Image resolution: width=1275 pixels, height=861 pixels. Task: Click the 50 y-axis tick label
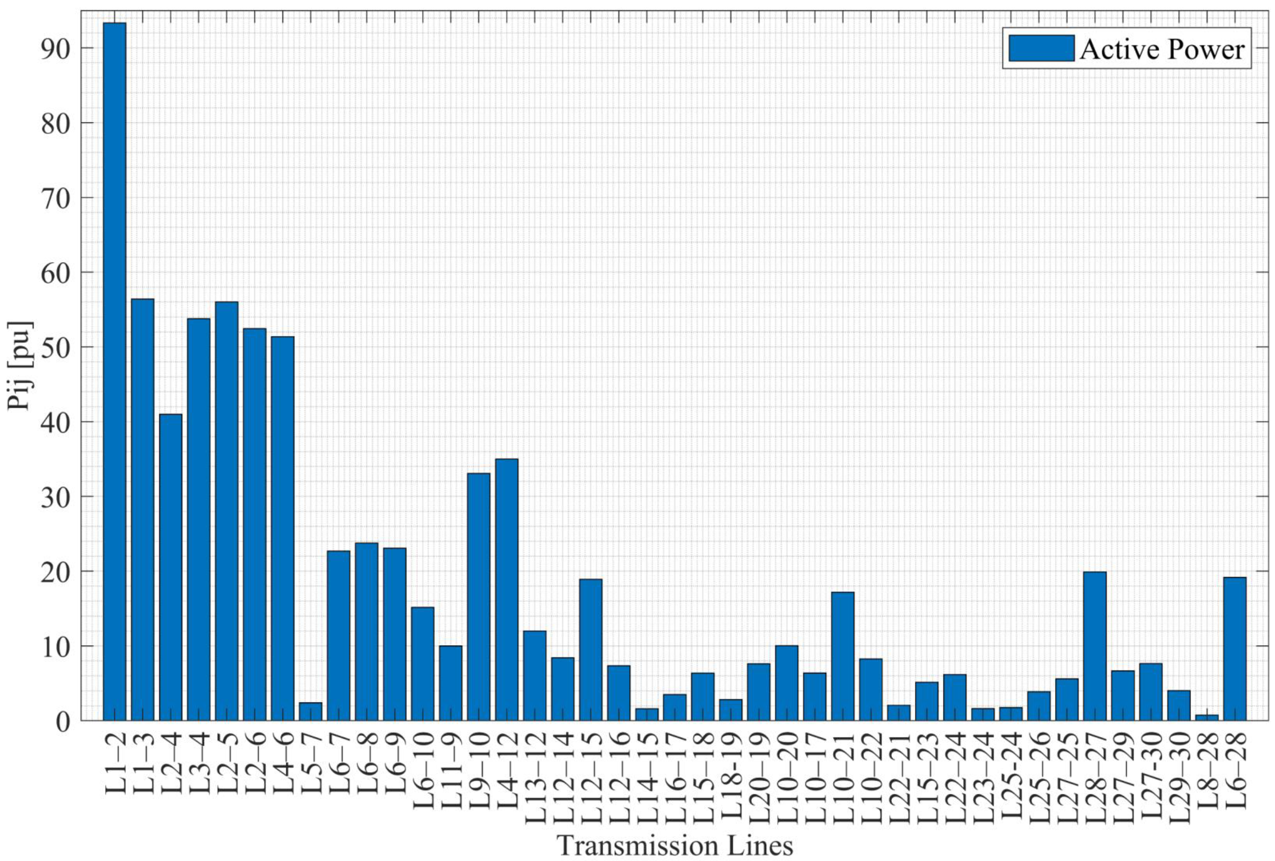pyautogui.click(x=55, y=347)
